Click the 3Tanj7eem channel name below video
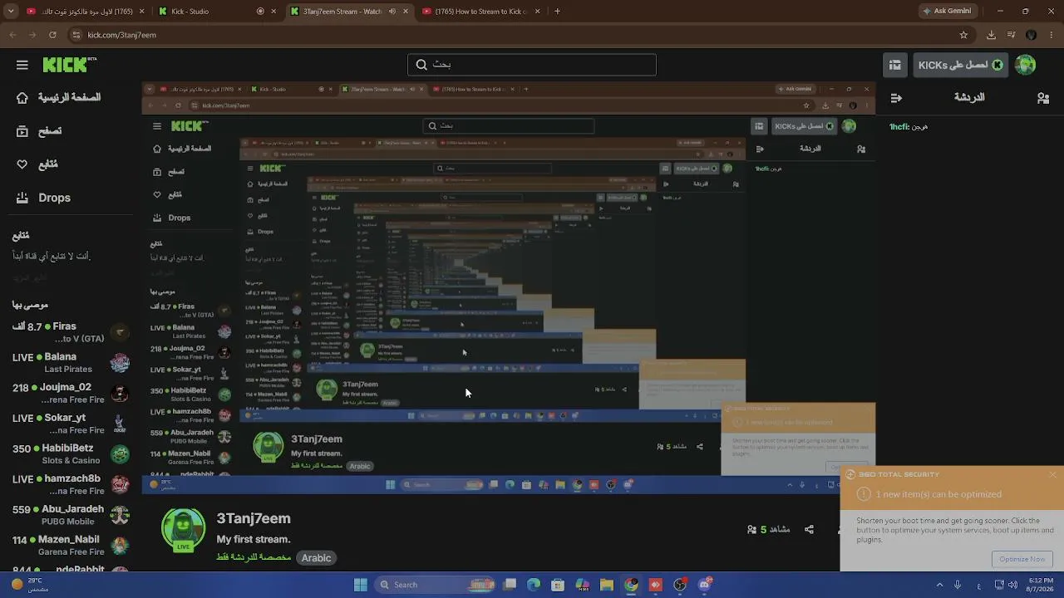The width and height of the screenshot is (1064, 598). point(254,518)
